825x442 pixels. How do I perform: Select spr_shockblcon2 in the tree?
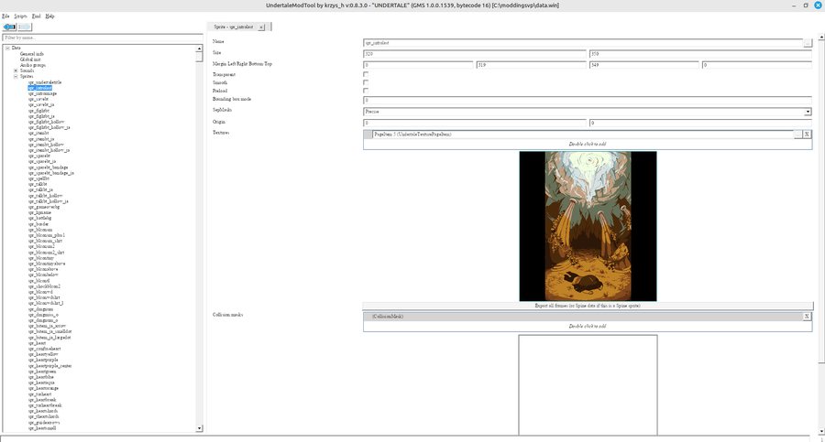44,286
